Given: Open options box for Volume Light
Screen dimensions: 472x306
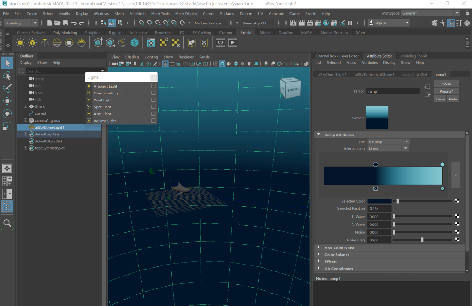Looking at the screenshot, I should click(x=153, y=121).
